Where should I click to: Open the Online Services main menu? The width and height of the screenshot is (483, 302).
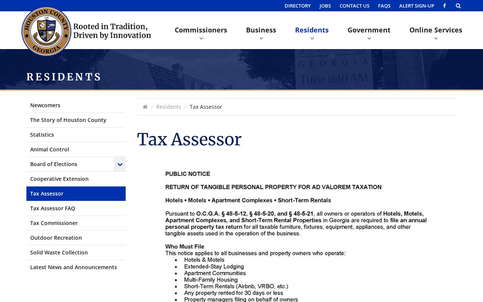click(x=436, y=30)
